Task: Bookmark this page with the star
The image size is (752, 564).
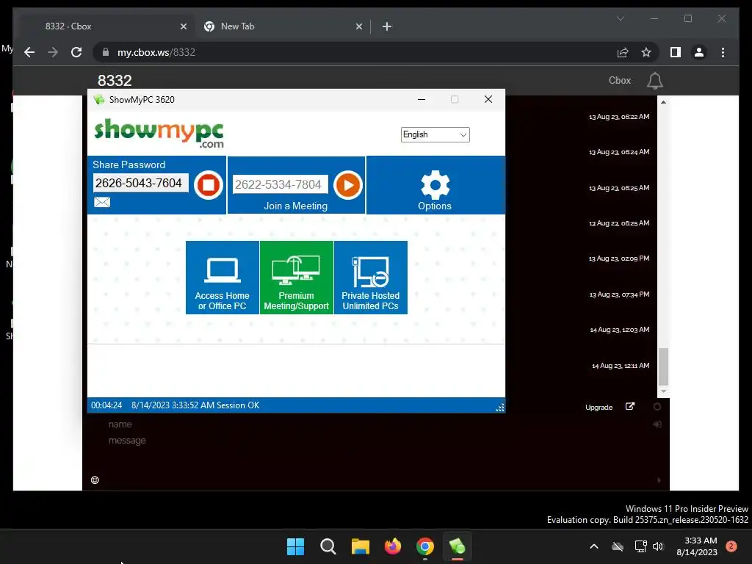Action: 646,52
